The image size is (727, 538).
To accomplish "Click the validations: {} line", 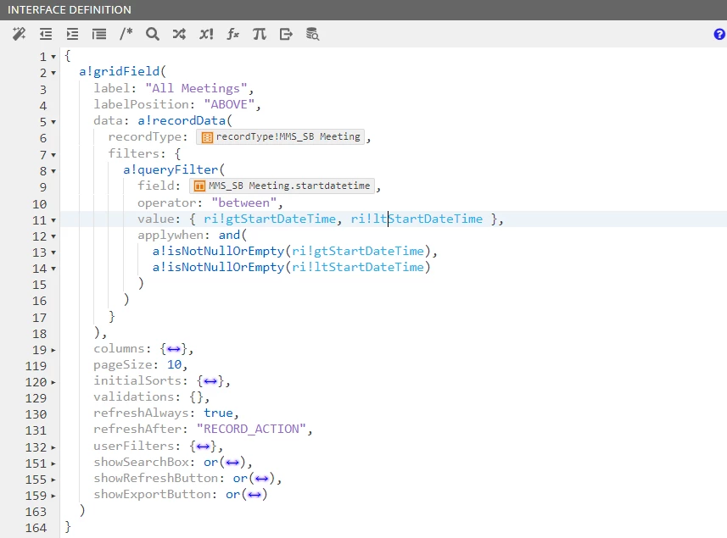I will (x=151, y=397).
